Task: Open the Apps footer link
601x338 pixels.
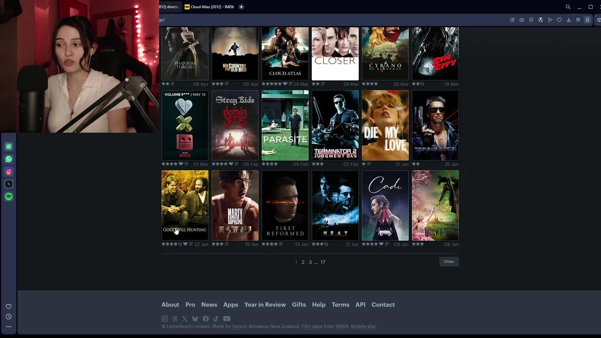Action: point(231,305)
